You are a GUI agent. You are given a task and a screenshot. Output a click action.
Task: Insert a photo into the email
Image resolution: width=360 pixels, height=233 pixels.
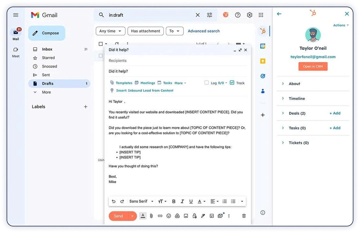tap(186, 216)
